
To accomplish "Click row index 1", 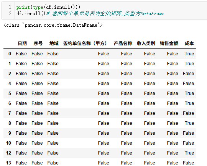I will 10,64.
